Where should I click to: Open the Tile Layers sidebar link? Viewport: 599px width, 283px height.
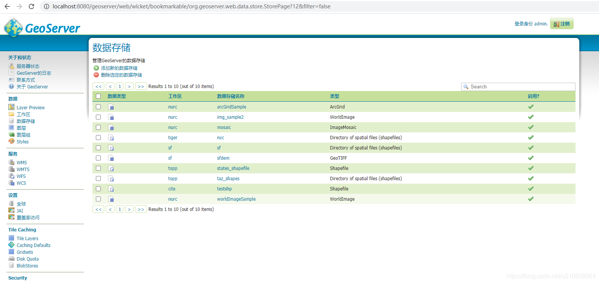click(x=27, y=239)
